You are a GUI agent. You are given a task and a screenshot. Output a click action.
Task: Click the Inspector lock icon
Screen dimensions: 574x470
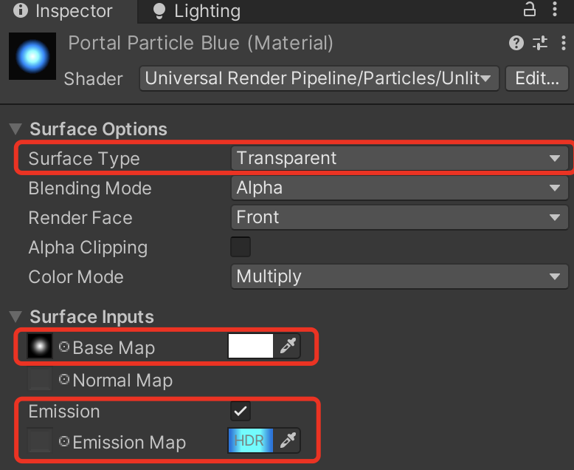(x=529, y=10)
